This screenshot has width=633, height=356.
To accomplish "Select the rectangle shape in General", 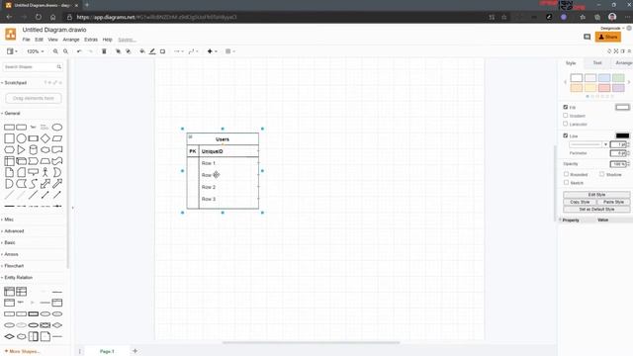I will click(9, 128).
